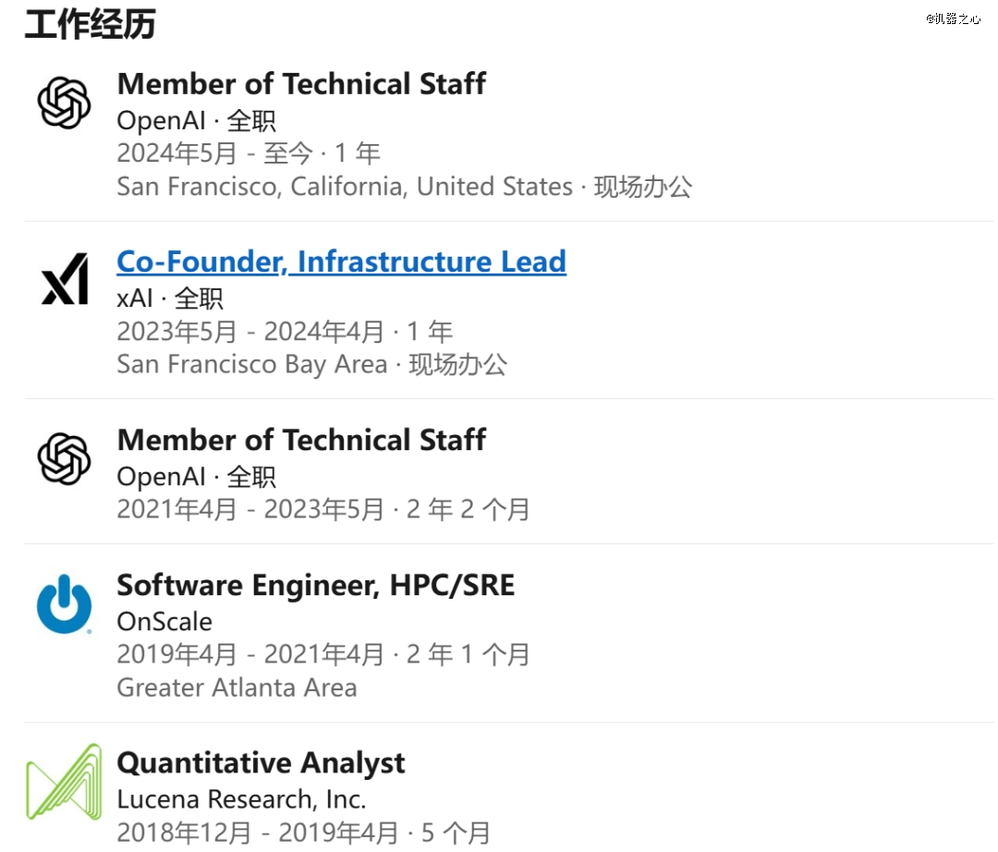The width and height of the screenshot is (998, 852).
Task: Click the San Francisco Bay Area location text
Action: click(x=252, y=365)
